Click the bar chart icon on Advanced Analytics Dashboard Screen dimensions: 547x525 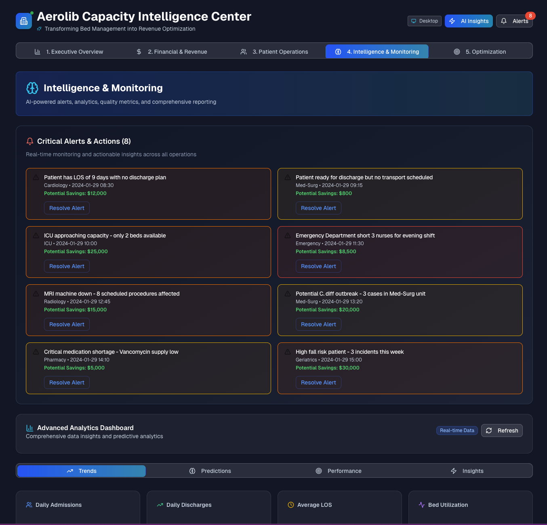(x=29, y=428)
